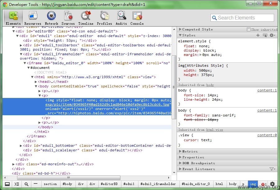Screen dimensions: 280x190
Task: Click the DOM tree scroll up arrow
Action: (x=174, y=29)
